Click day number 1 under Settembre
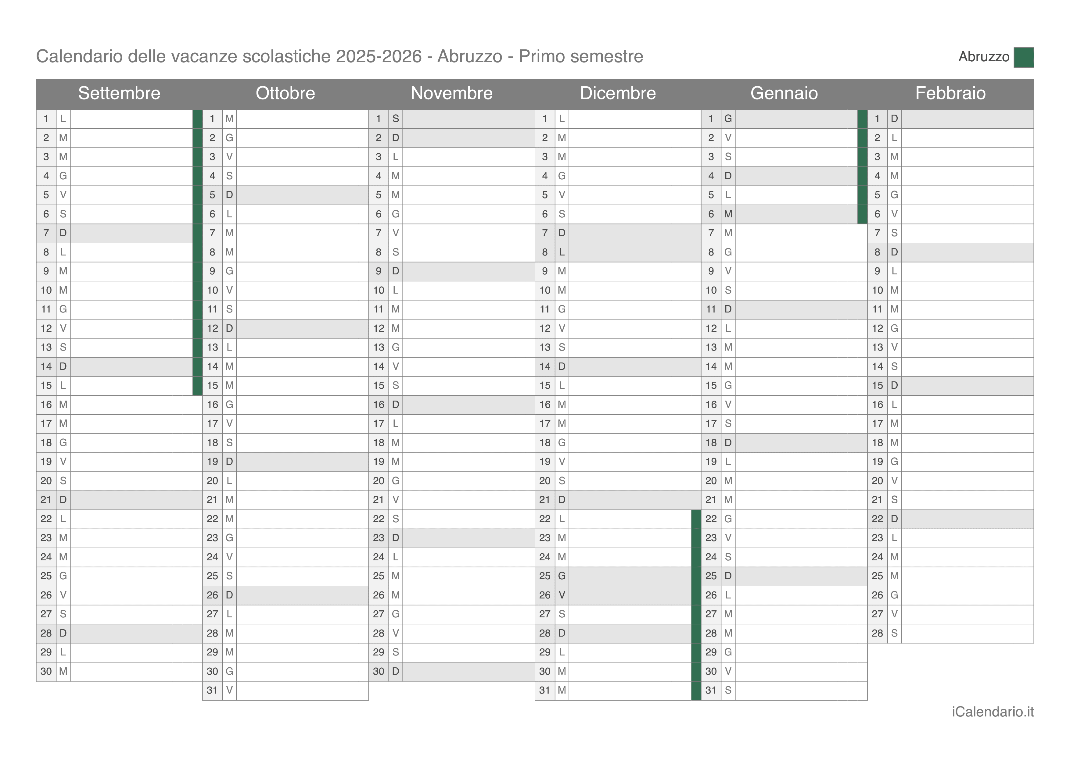Screen dimensions: 1070x757 46,119
